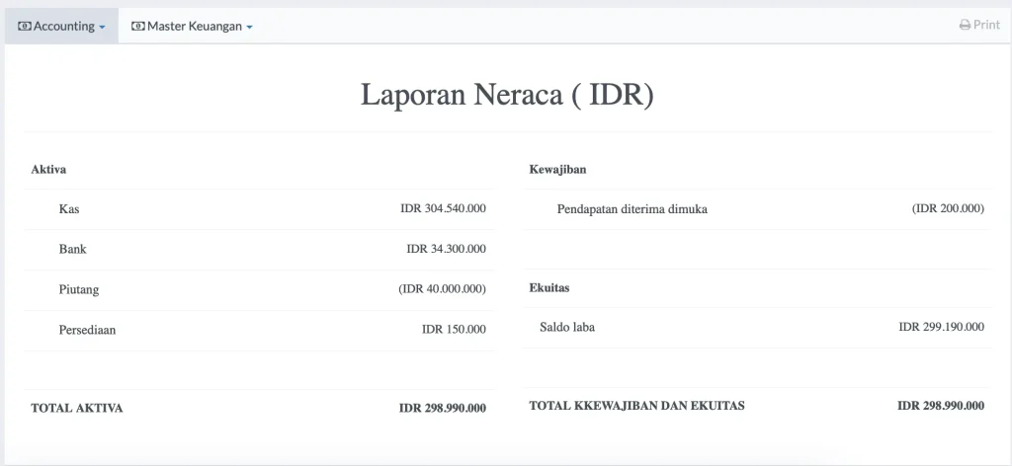The width and height of the screenshot is (1012, 466).
Task: Expand the Accounting dropdown caret
Action: (102, 28)
